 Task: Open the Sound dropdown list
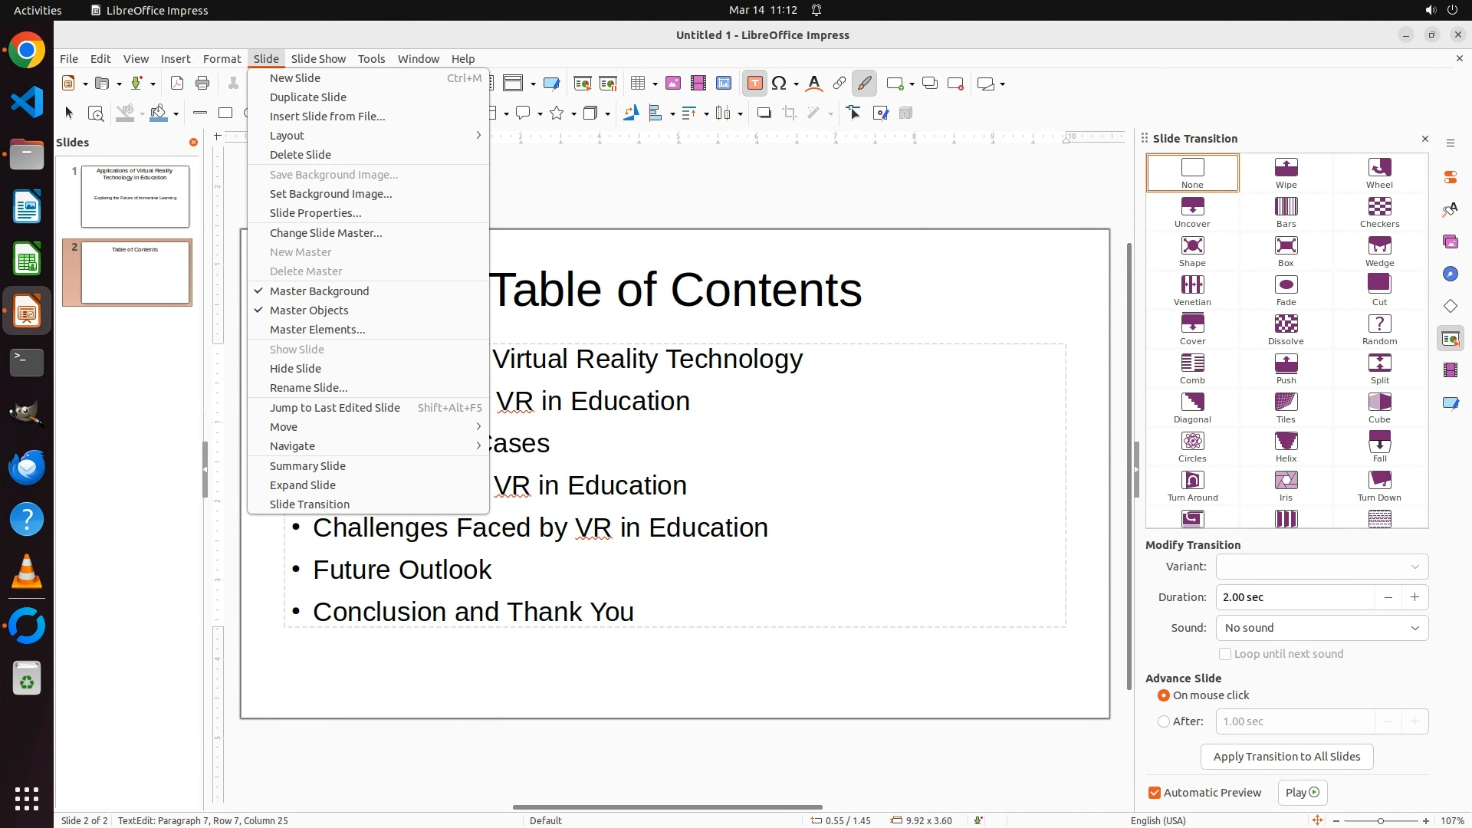[x=1322, y=628]
